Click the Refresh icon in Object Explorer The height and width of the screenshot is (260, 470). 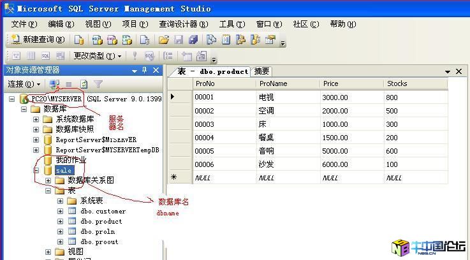pyautogui.click(x=84, y=84)
